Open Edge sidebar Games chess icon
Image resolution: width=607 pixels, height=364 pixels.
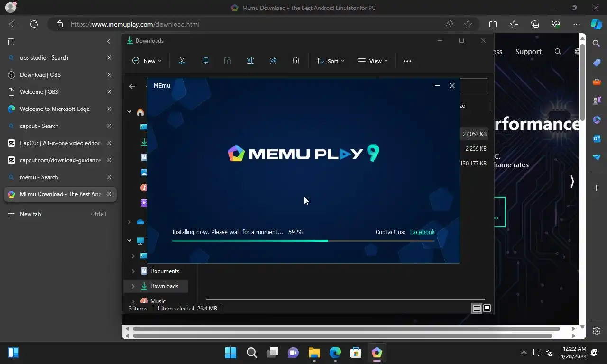pos(597,100)
